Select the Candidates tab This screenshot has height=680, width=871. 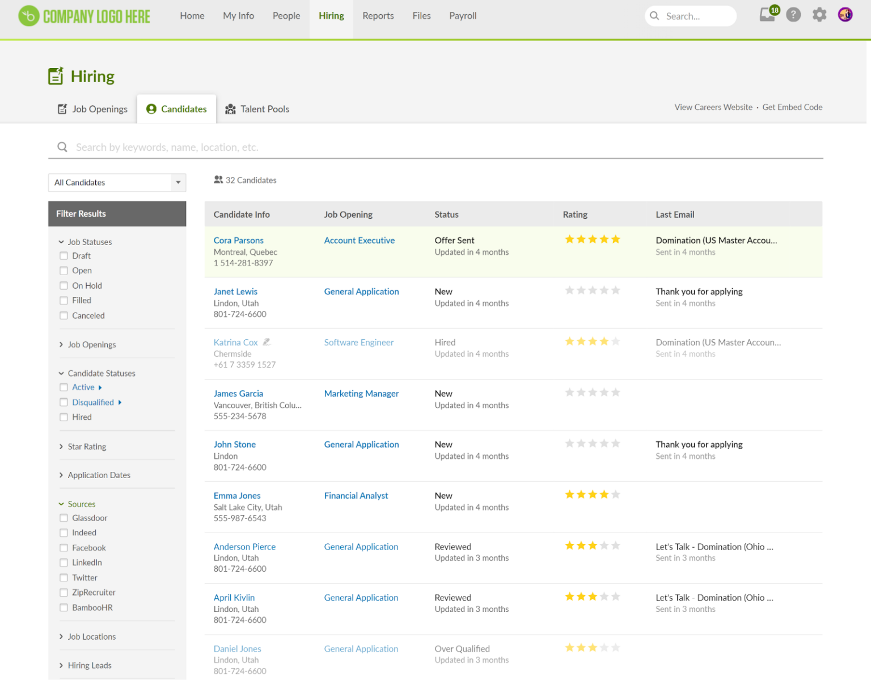click(176, 109)
